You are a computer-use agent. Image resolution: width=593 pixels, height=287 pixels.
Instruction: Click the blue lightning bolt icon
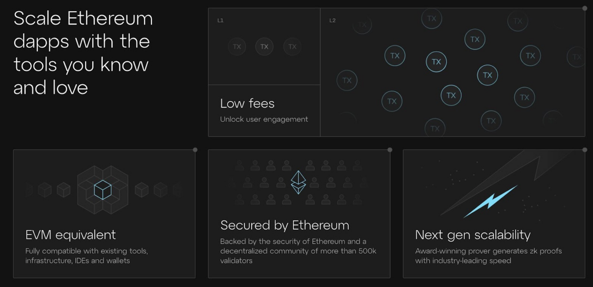click(x=490, y=201)
